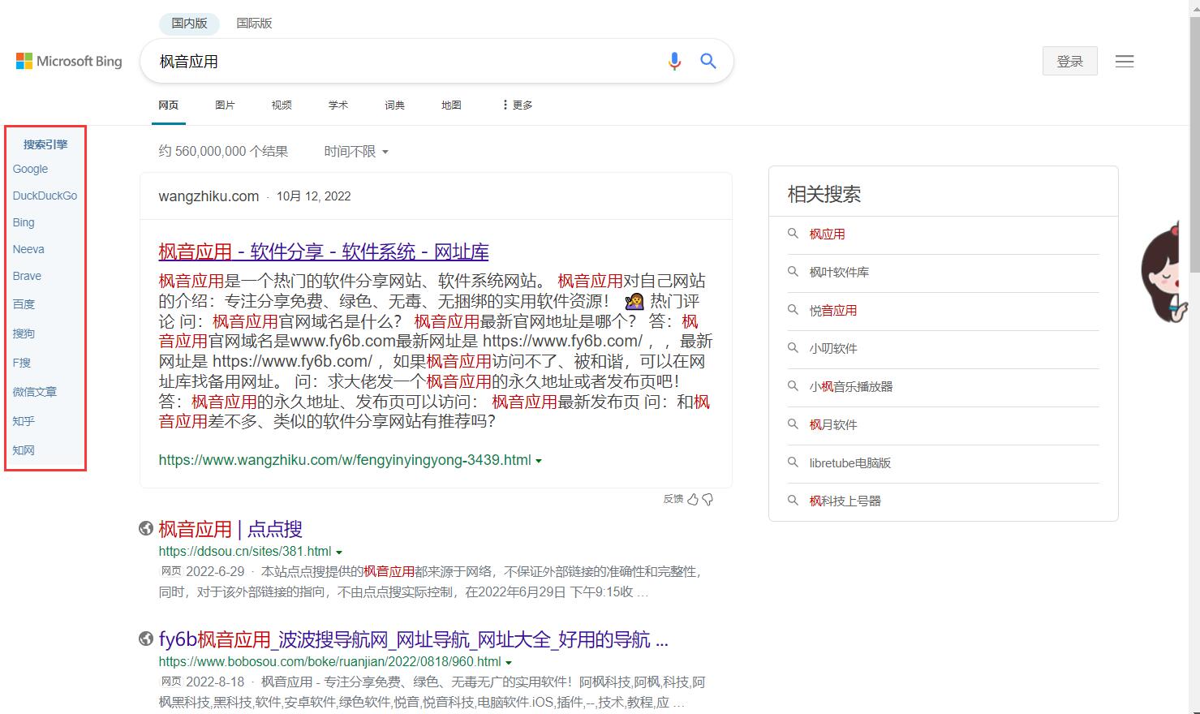The image size is (1200, 714).
Task: Click the magnifier icon next to 枫叶软件库
Action: (794, 272)
